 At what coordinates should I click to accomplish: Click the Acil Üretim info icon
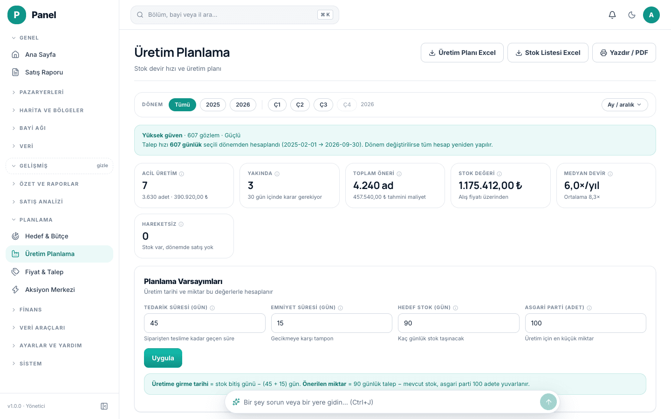coord(182,174)
